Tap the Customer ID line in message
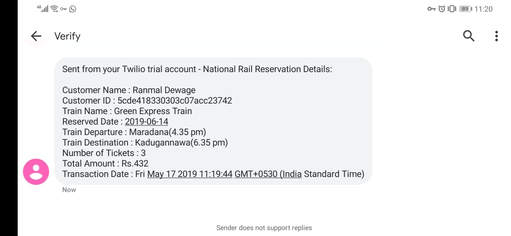511x236 pixels. [147, 101]
